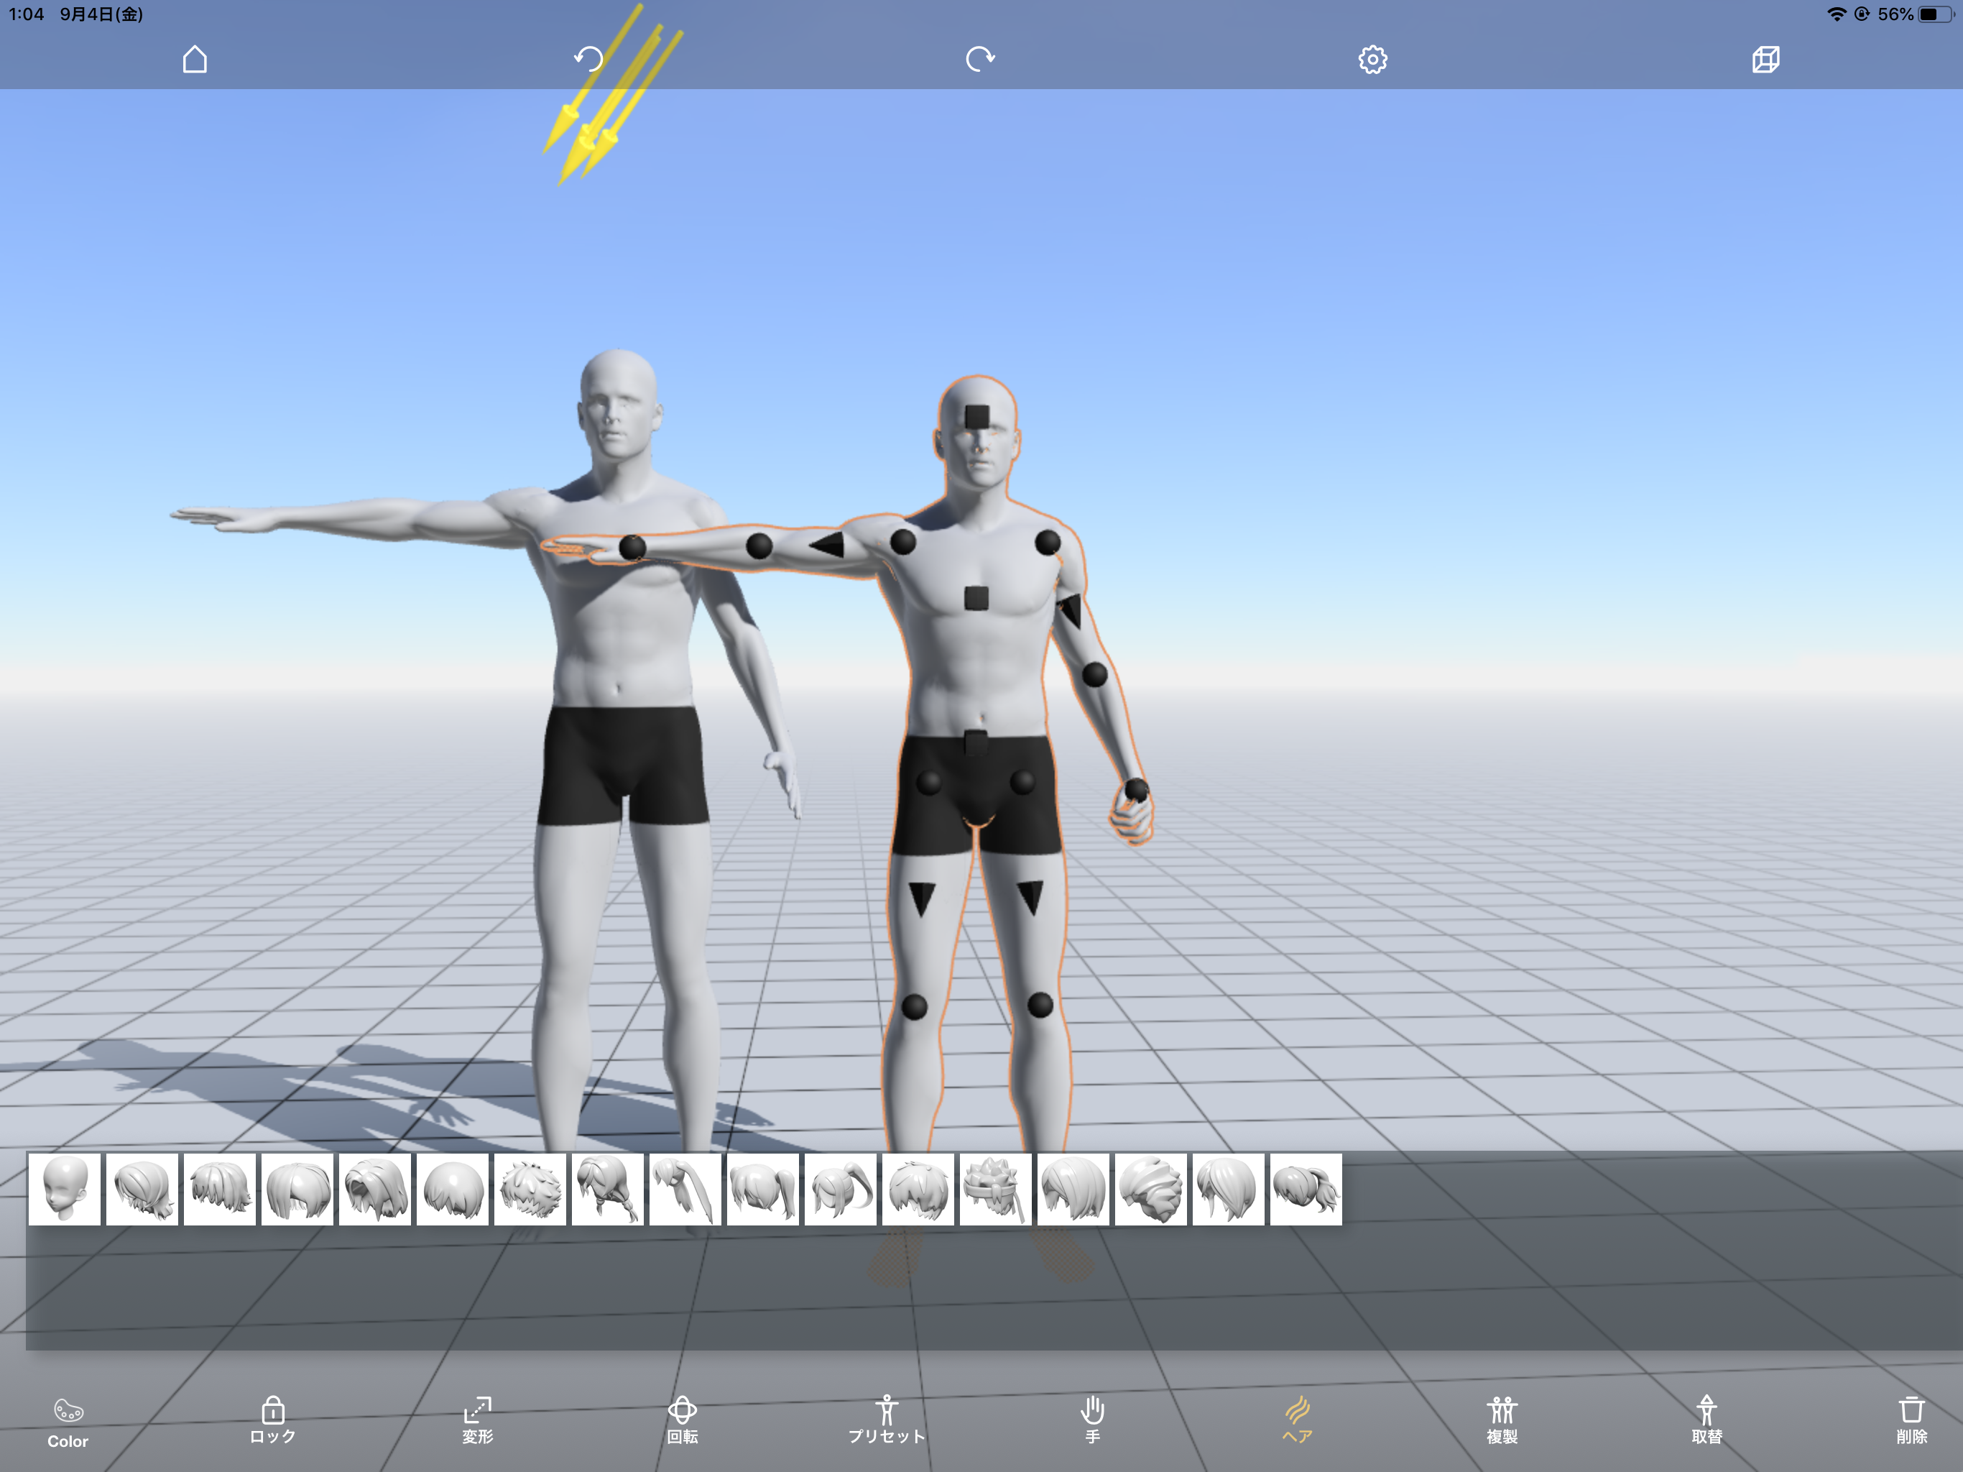Choose the long wavy hair thumbnail

[375, 1190]
